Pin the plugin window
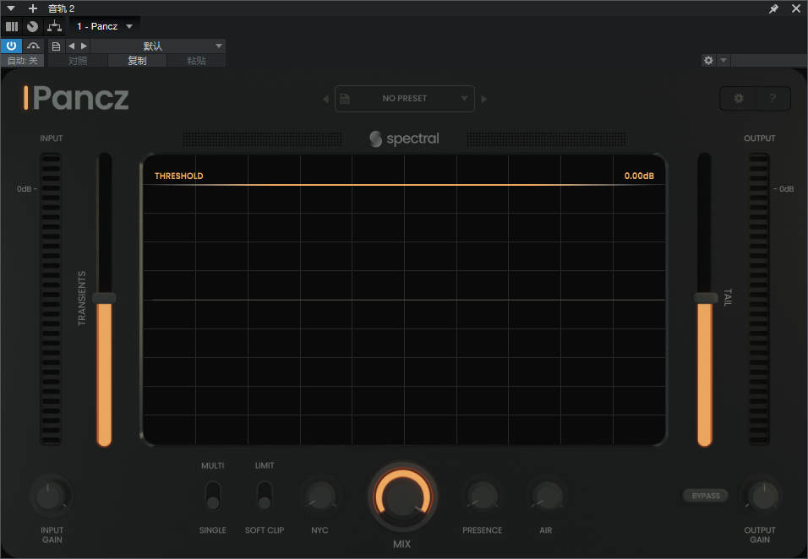Image resolution: width=808 pixels, height=559 pixels. [773, 8]
